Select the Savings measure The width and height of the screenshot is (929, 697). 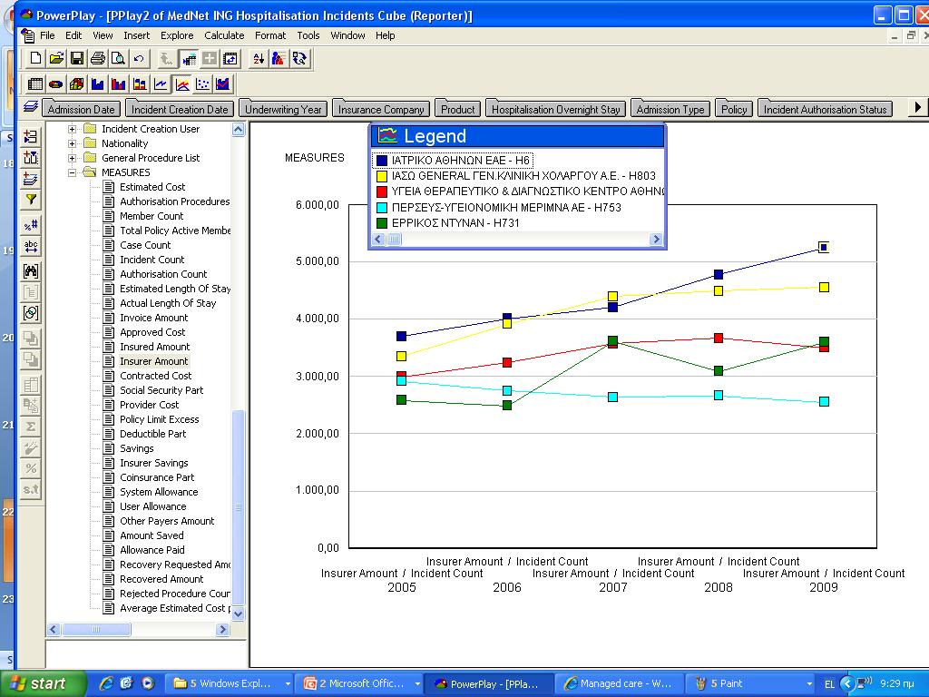[x=136, y=448]
